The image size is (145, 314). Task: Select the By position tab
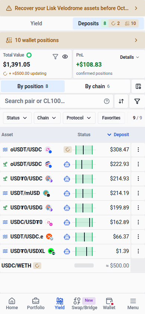[33, 86]
